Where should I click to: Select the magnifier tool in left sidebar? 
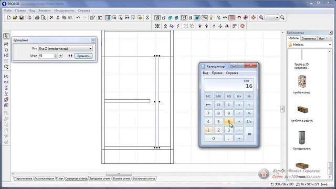[x=6, y=67]
